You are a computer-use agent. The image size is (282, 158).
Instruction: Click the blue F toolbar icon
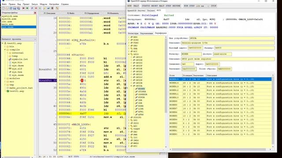(x=32, y=8)
